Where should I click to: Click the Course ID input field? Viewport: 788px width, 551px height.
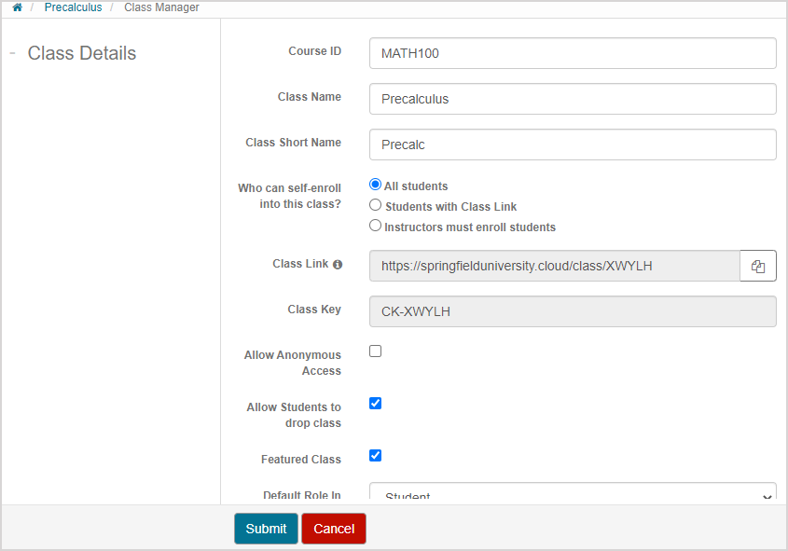pyautogui.click(x=573, y=53)
